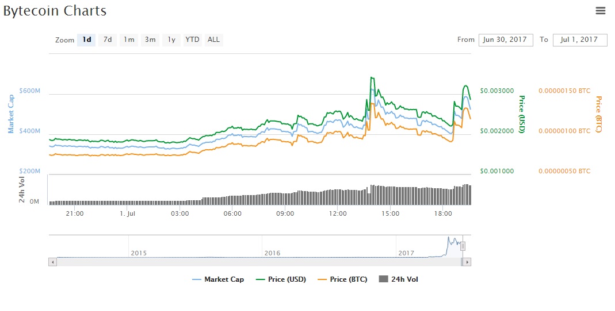Click the $0.003000 USD price label

(497, 91)
